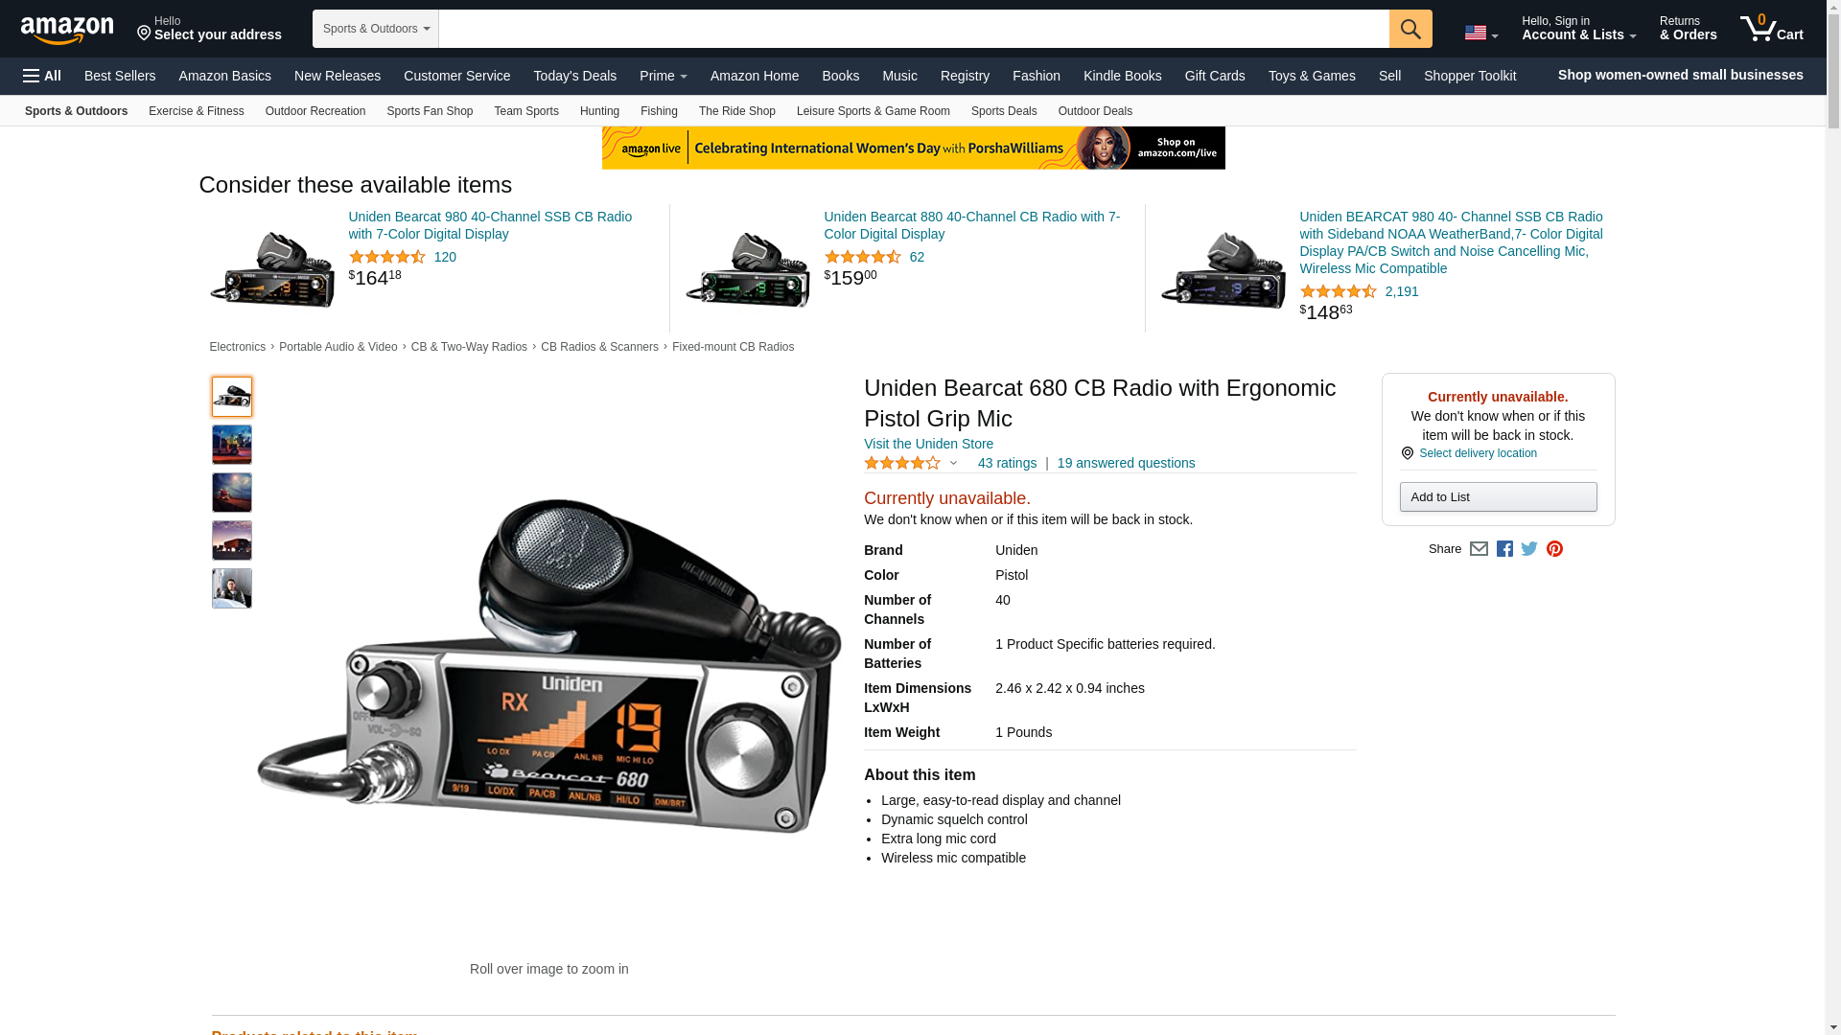
Task: Share product on Pinterest icon
Action: tap(1554, 549)
